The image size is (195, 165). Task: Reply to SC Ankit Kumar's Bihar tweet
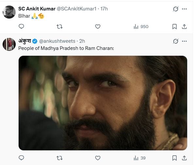pyautogui.click(x=21, y=26)
